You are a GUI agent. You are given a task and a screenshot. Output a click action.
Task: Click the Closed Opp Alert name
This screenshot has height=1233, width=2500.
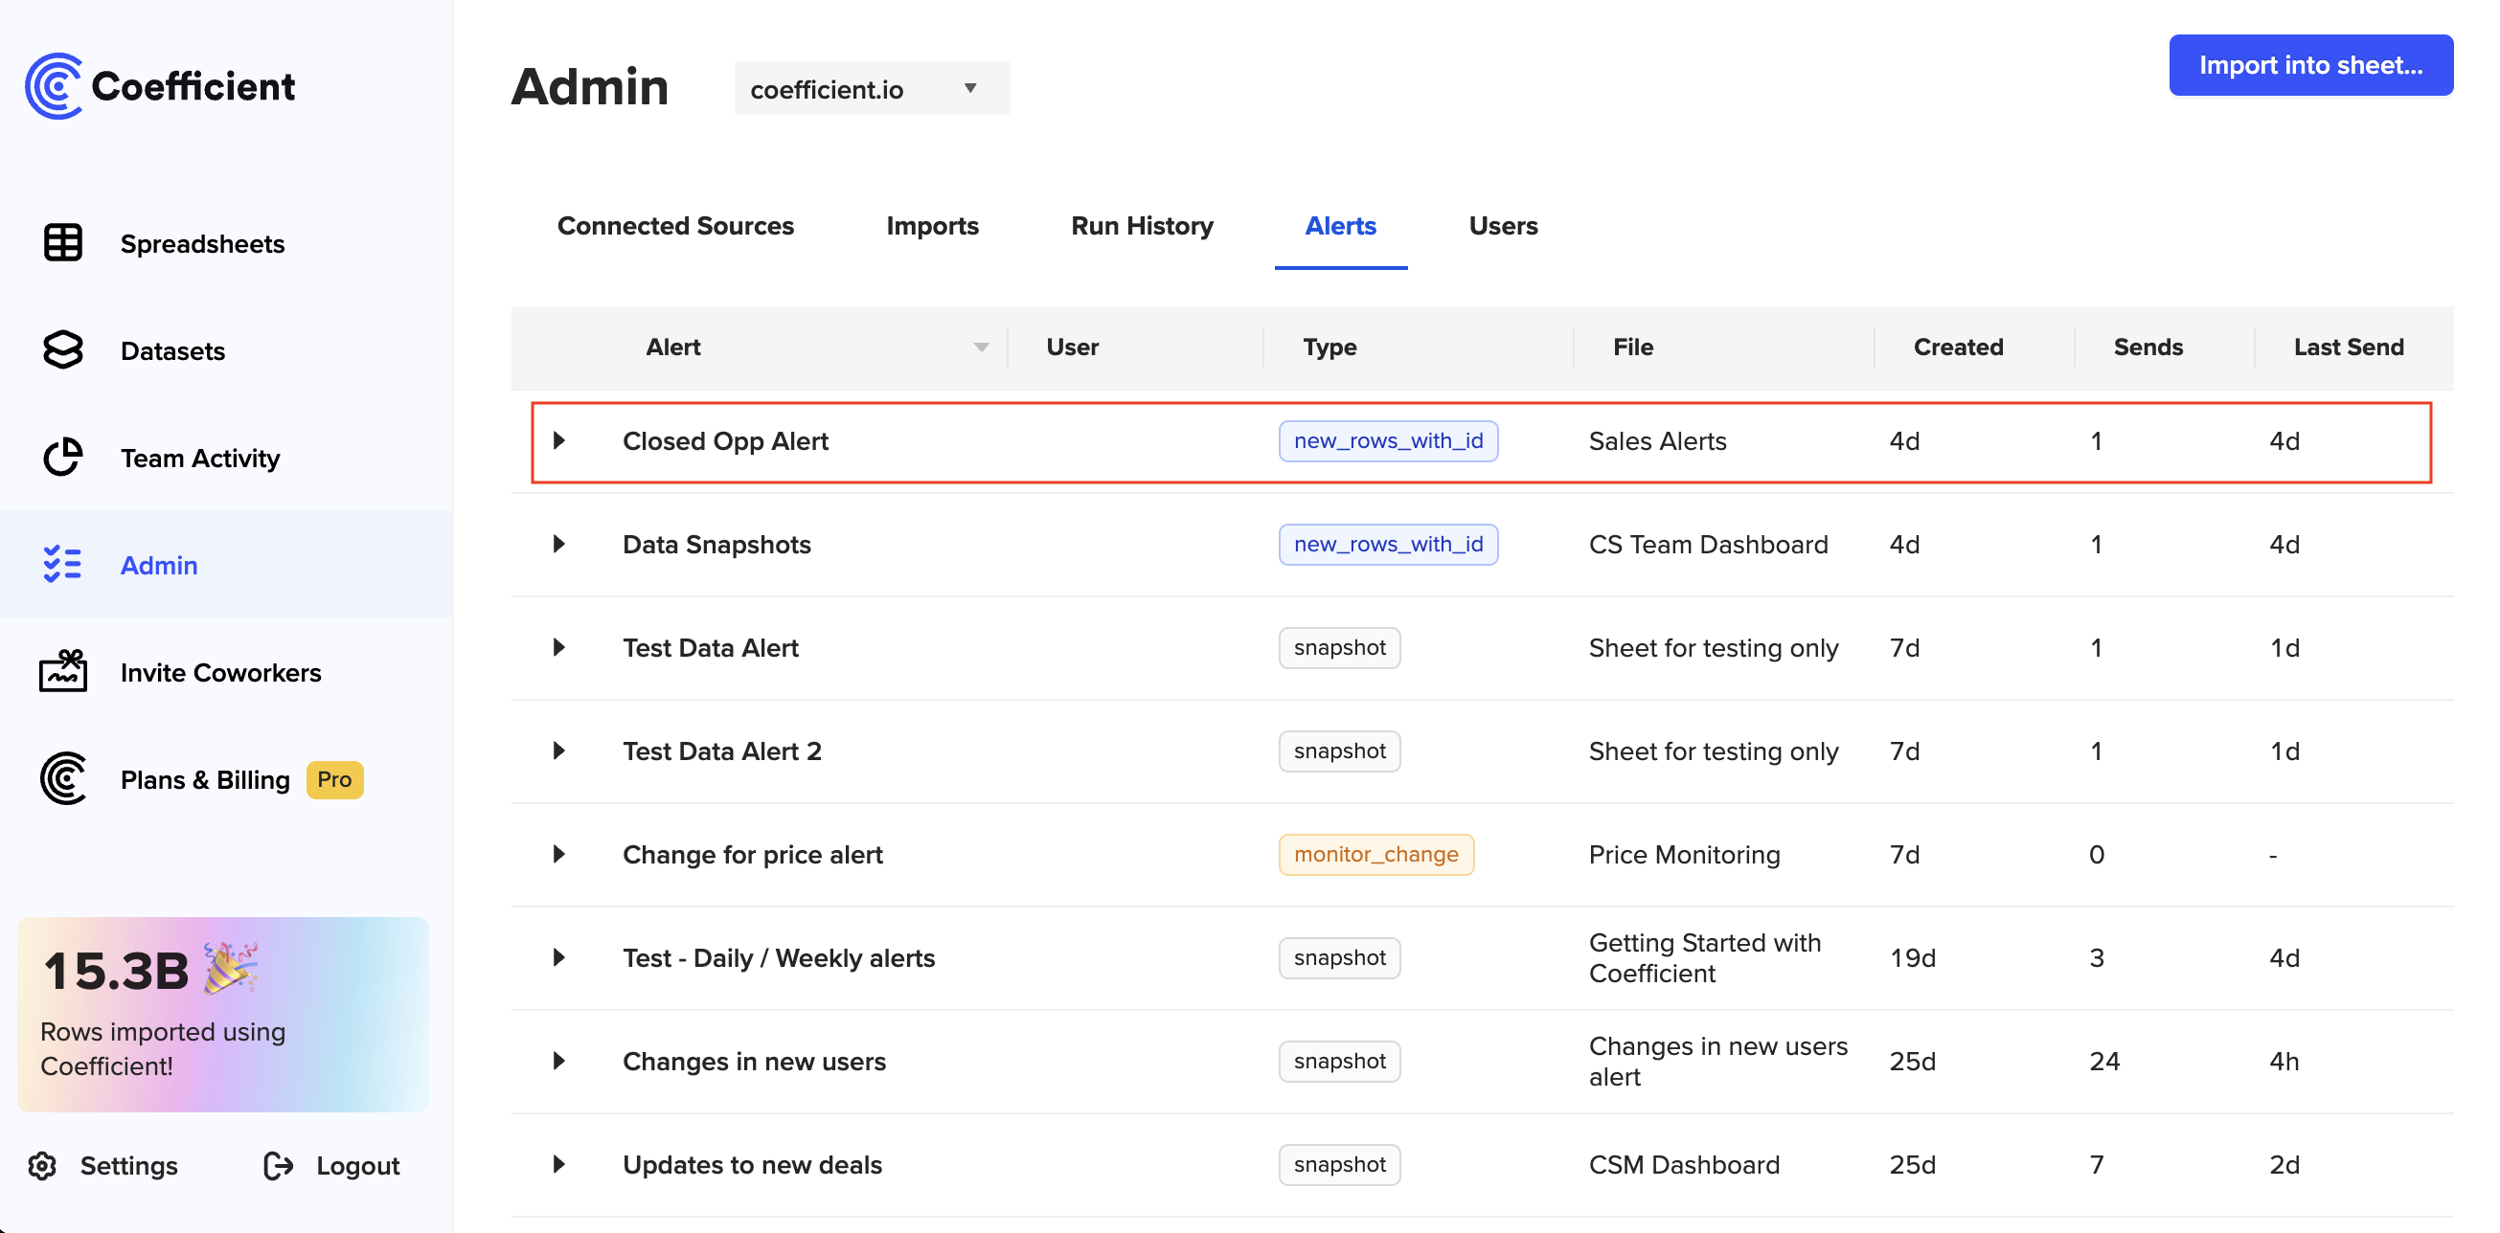pos(725,441)
